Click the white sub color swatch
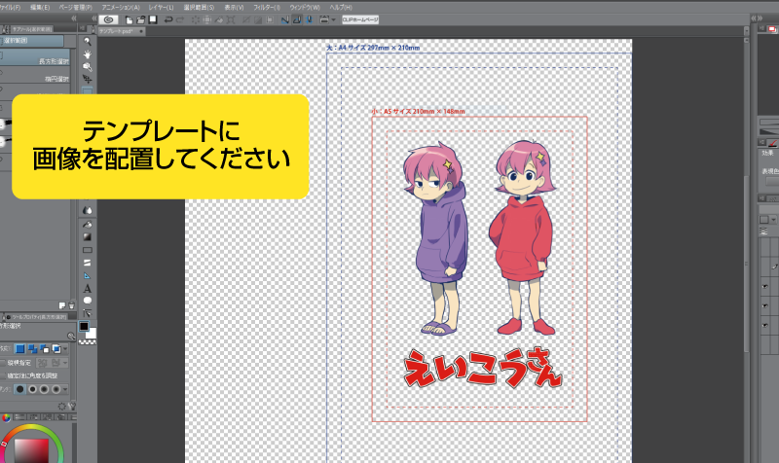This screenshot has width=779, height=463. tap(93, 334)
